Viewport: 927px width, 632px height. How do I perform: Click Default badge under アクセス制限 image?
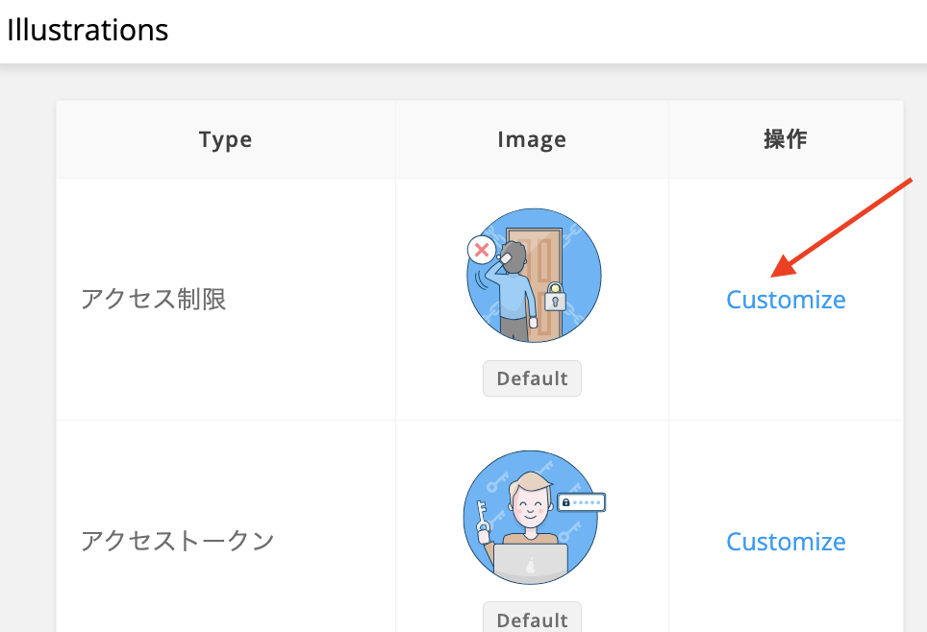pyautogui.click(x=532, y=378)
